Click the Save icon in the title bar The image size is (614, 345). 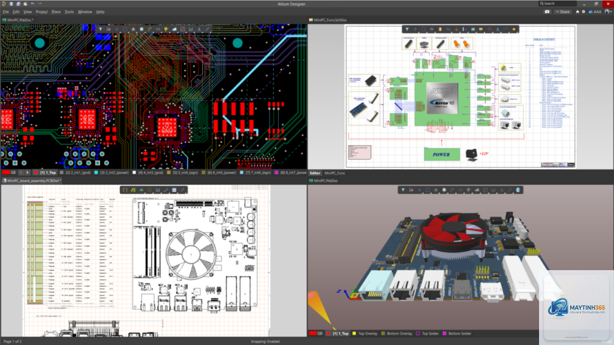[11, 4]
